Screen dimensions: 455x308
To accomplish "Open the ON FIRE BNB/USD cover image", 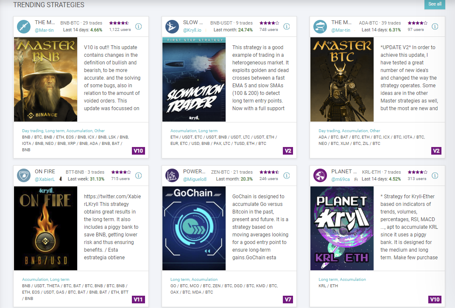I will 45,228.
